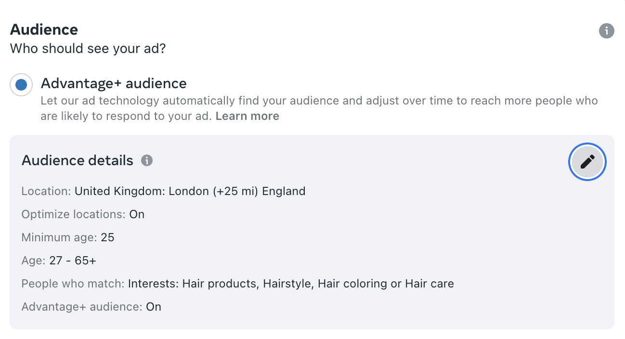This screenshot has height=339, width=625.
Task: Click the Audience details heading text
Action: (77, 160)
